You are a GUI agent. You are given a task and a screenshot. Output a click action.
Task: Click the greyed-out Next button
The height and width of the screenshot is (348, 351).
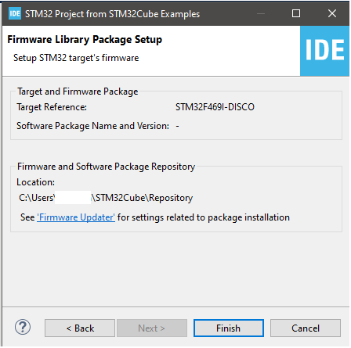152,328
